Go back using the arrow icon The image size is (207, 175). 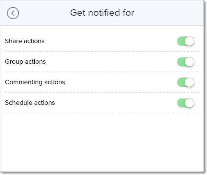(x=13, y=13)
